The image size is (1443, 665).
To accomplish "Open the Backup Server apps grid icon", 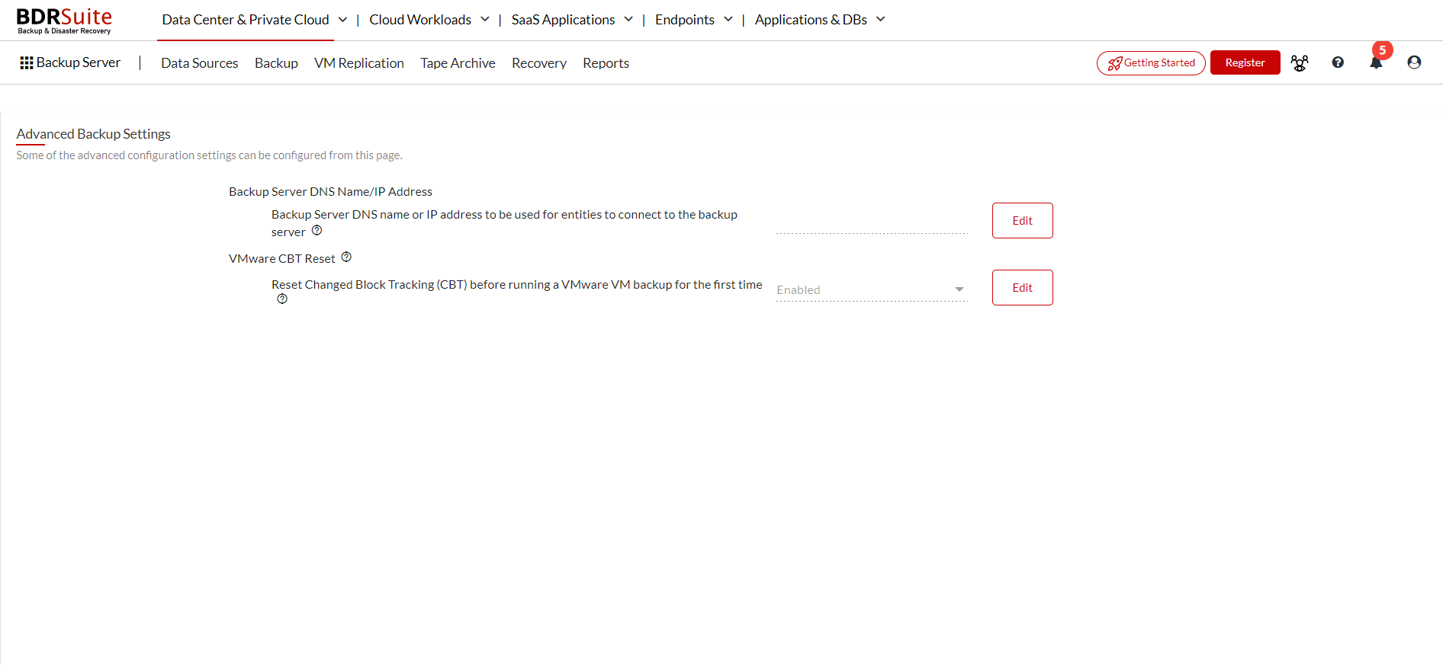I will (x=27, y=63).
